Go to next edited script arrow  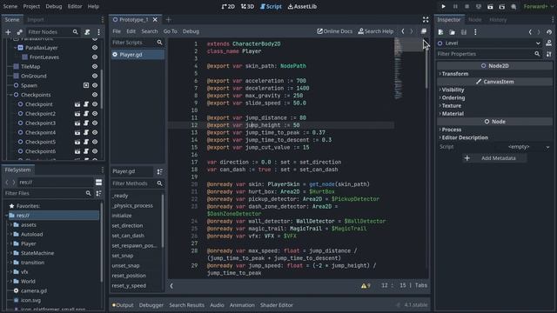pos(412,31)
